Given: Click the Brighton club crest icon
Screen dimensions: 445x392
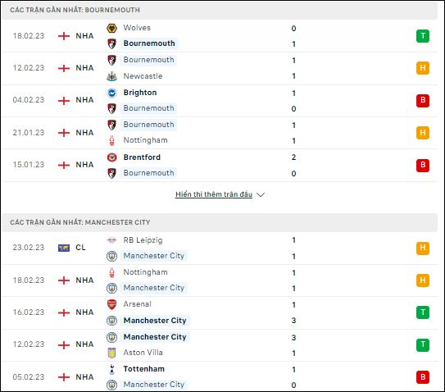Looking at the screenshot, I should point(111,93).
